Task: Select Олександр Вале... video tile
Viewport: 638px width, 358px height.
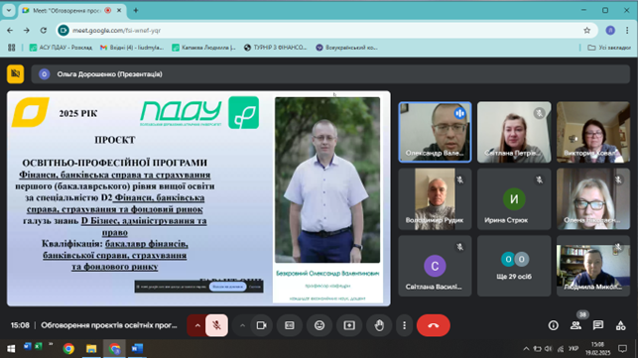Action: tap(435, 132)
